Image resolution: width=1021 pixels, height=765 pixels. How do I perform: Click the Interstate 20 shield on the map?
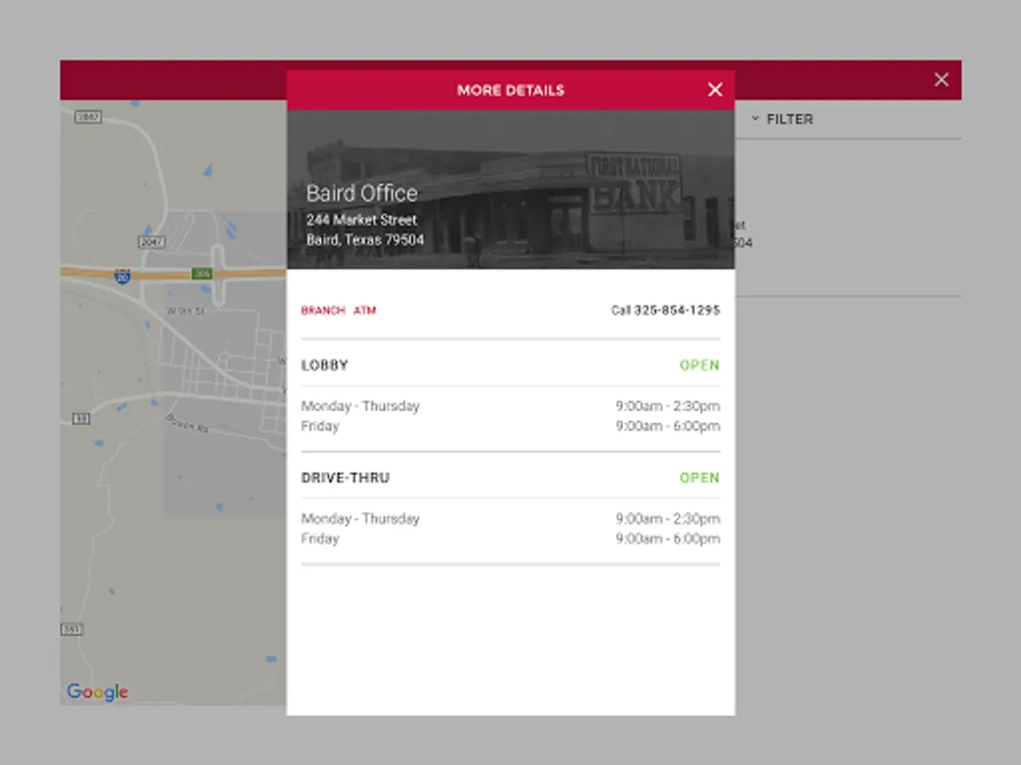[x=122, y=276]
